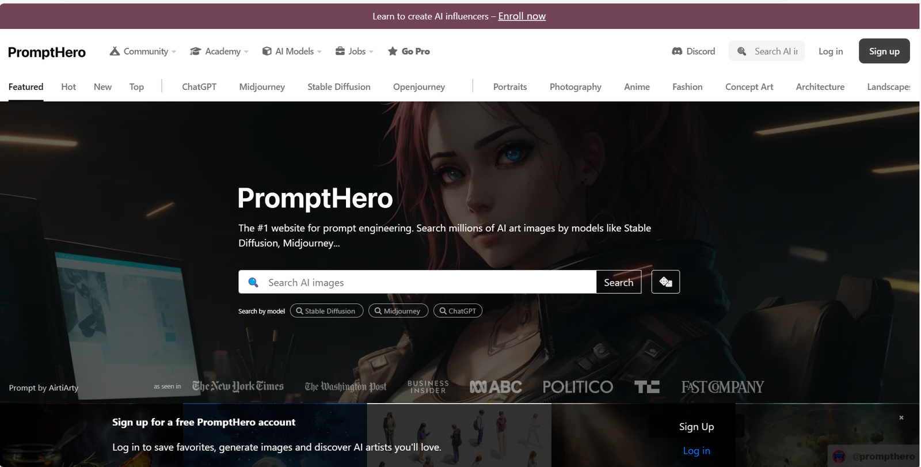The image size is (921, 467).
Task: Focus the Search AI images field
Action: [417, 282]
